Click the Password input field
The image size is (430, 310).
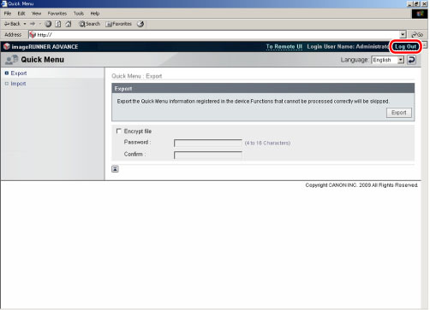pos(208,143)
